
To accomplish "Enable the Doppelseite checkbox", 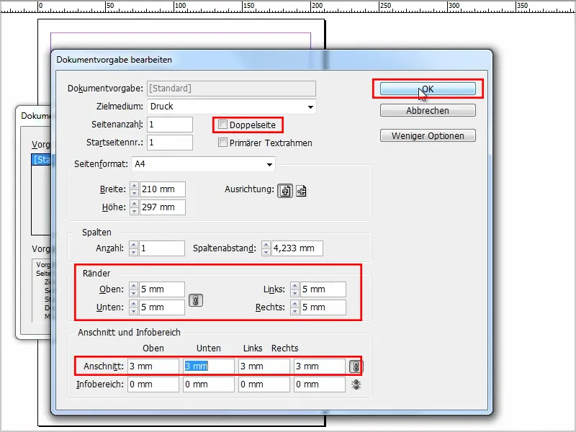I will click(222, 125).
